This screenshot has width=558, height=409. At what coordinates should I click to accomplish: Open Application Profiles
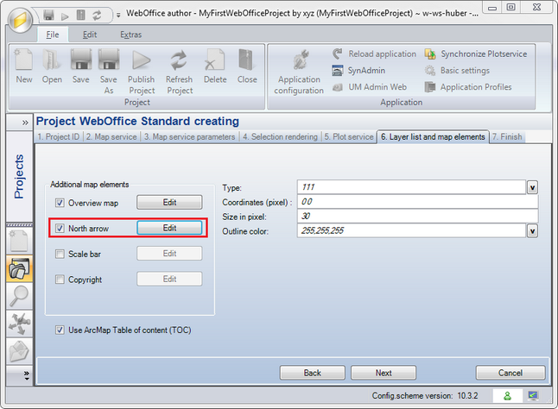pos(468,87)
